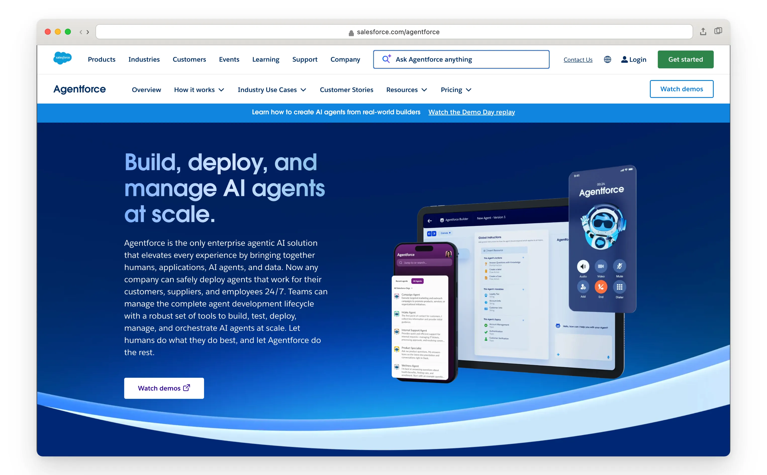Click the Ask Agentforce anything search field
767x475 pixels.
point(461,59)
